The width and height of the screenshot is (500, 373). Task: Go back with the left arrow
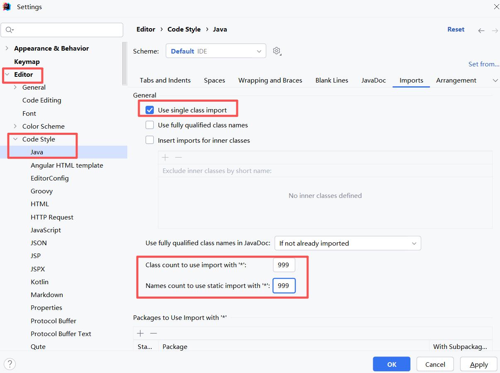(x=481, y=30)
